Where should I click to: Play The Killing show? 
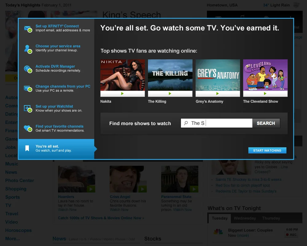tap(170, 93)
